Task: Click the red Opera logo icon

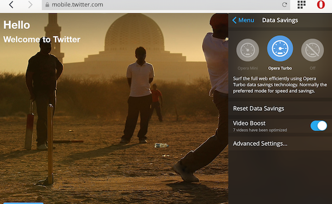Action: point(321,5)
